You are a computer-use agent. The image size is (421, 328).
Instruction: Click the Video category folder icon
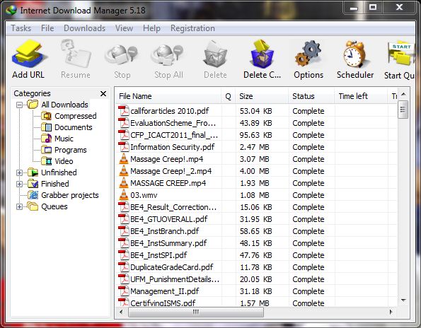point(47,161)
